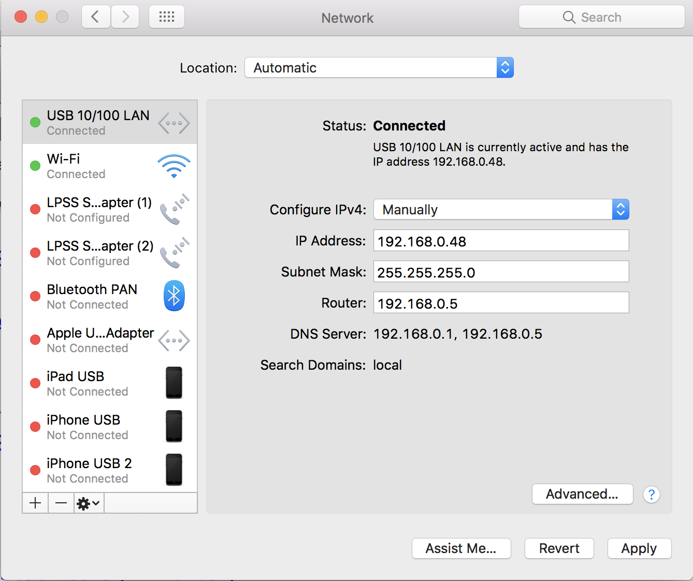
Task: Click the LPSS S...apter (1) phone icon
Action: tap(175, 209)
